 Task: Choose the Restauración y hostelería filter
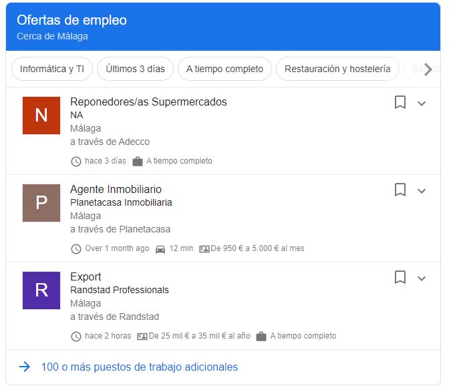[337, 69]
